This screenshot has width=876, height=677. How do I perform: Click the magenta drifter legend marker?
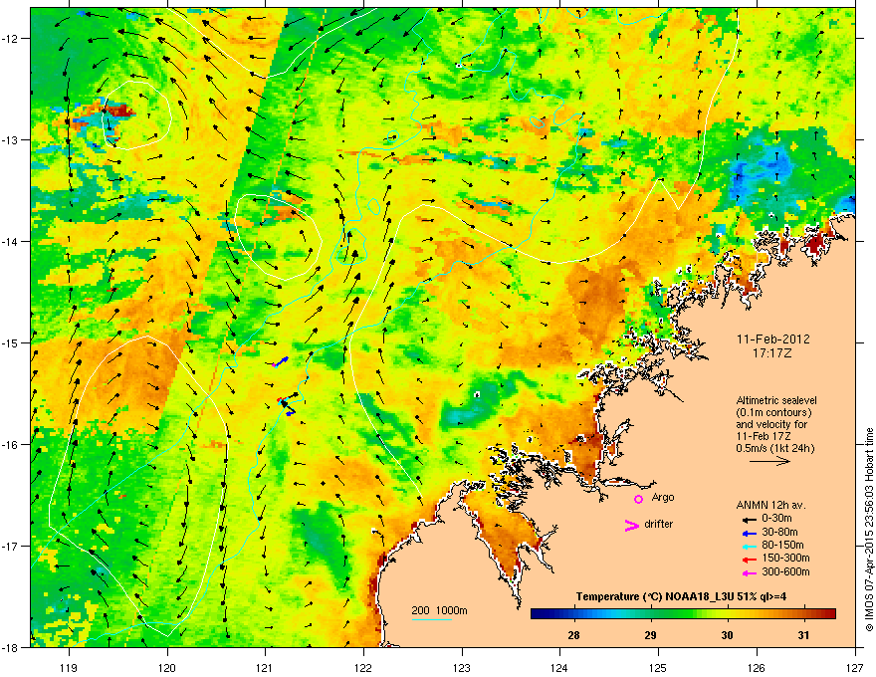[631, 525]
